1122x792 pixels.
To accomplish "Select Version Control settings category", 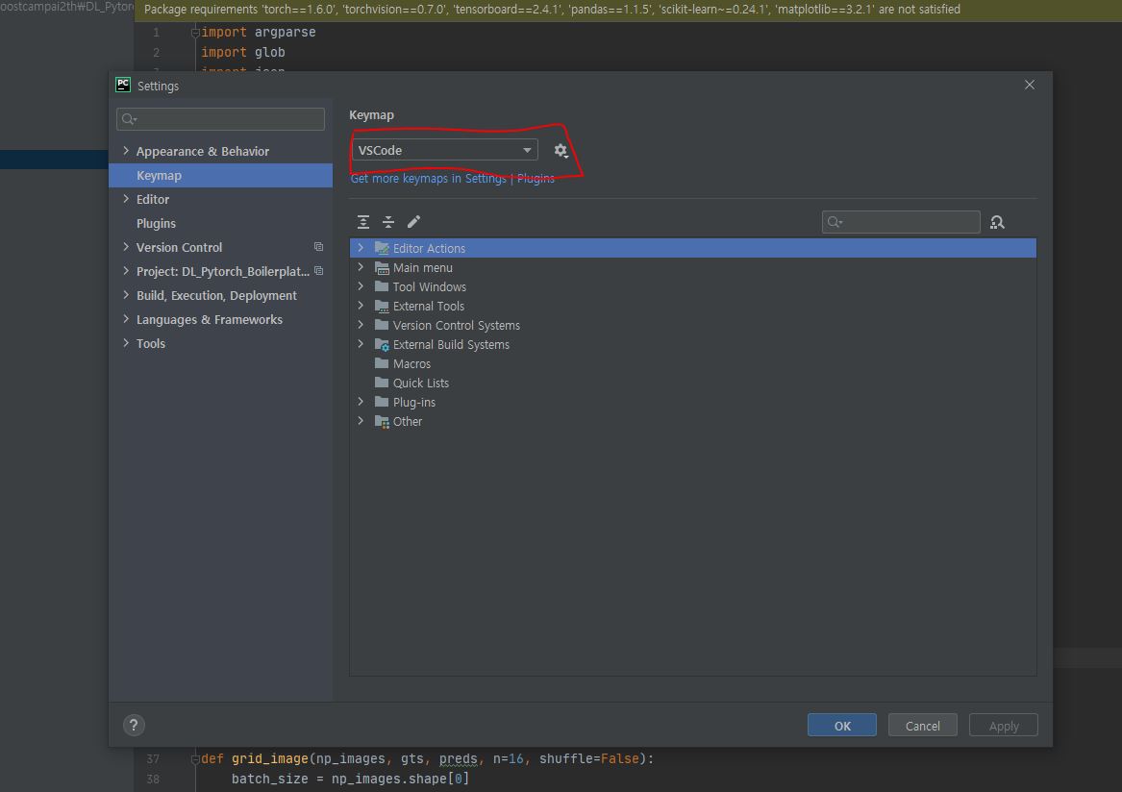I will tap(179, 248).
